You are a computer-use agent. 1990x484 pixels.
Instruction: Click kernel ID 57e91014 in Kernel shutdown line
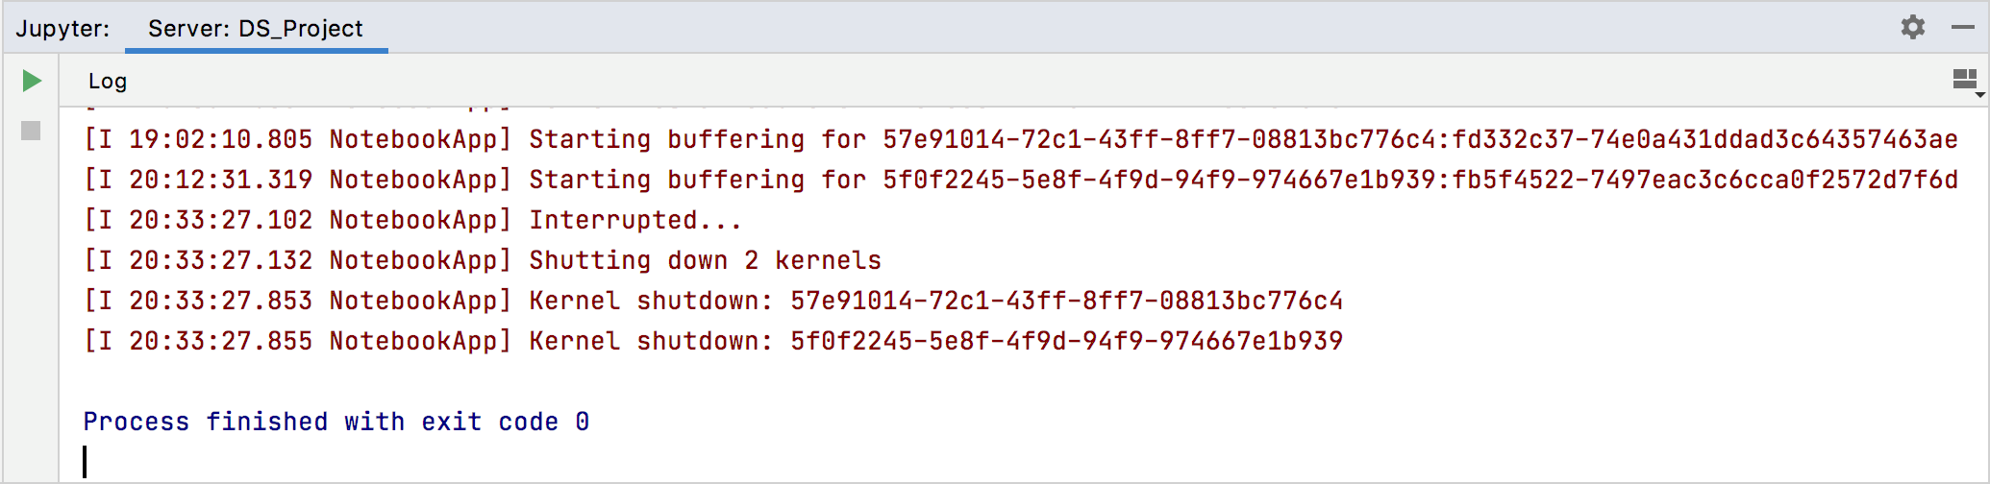(x=1066, y=301)
